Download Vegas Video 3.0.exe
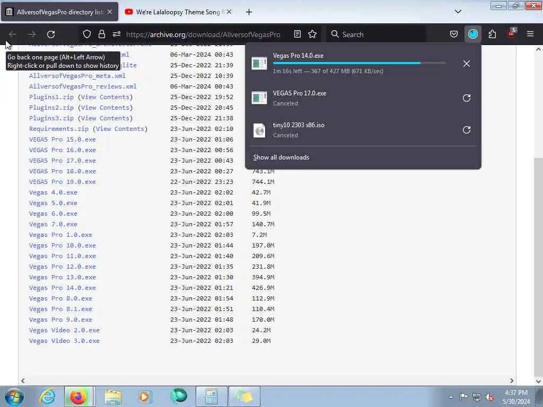This screenshot has height=407, width=543. (64, 341)
